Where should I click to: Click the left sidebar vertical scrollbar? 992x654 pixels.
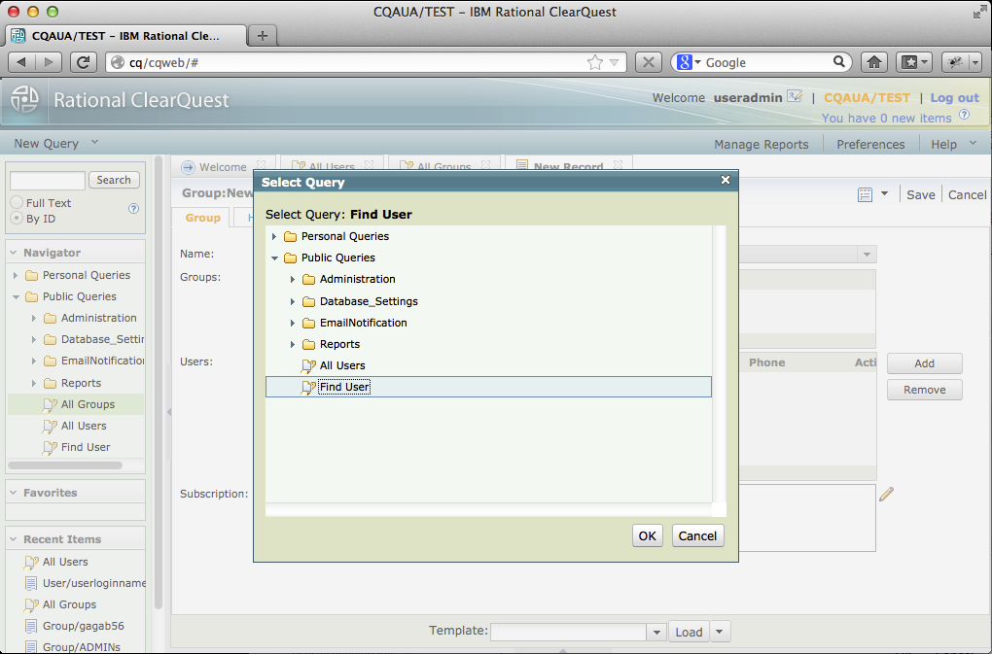[159, 382]
